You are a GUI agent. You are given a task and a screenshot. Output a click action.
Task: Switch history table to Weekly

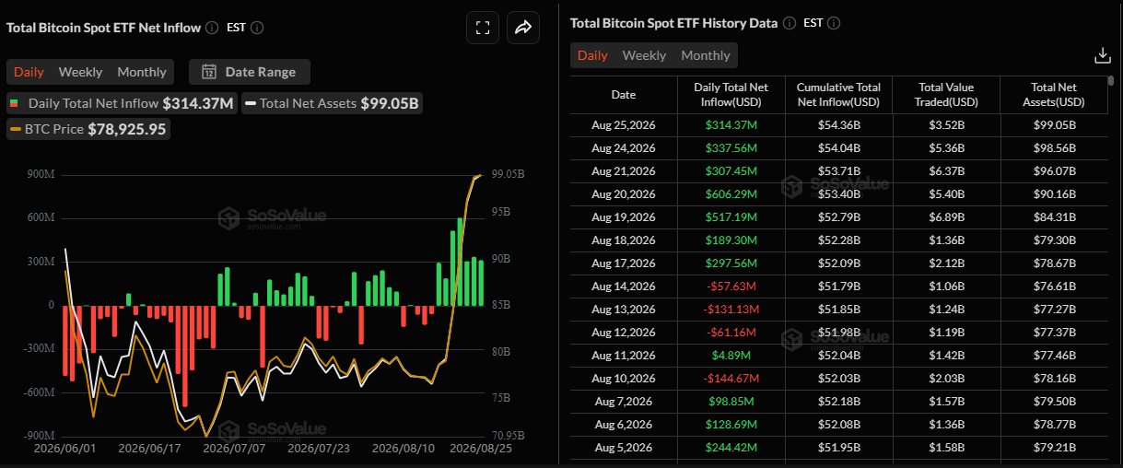644,55
